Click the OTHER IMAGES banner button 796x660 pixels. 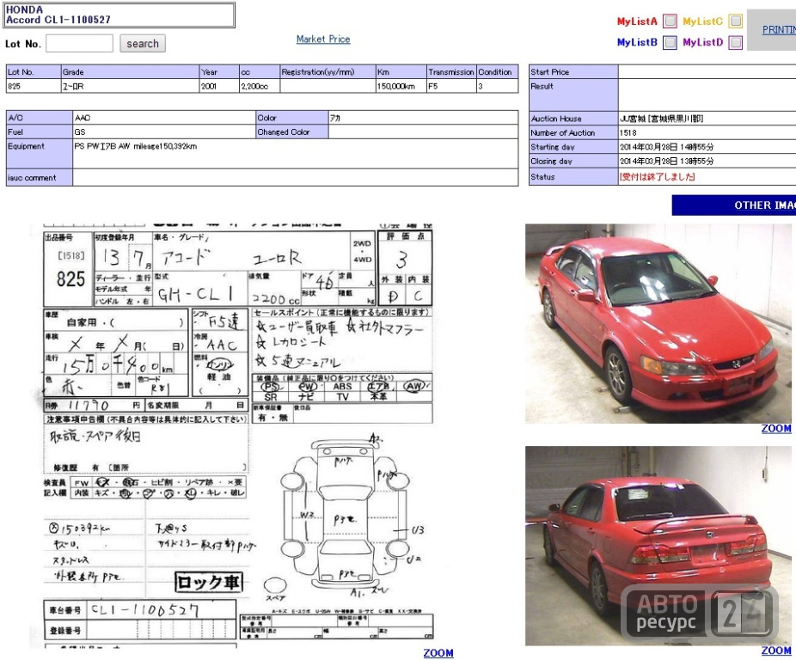[734, 205]
